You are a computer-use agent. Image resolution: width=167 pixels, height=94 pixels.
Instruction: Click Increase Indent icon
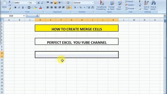[x=63, y=7]
